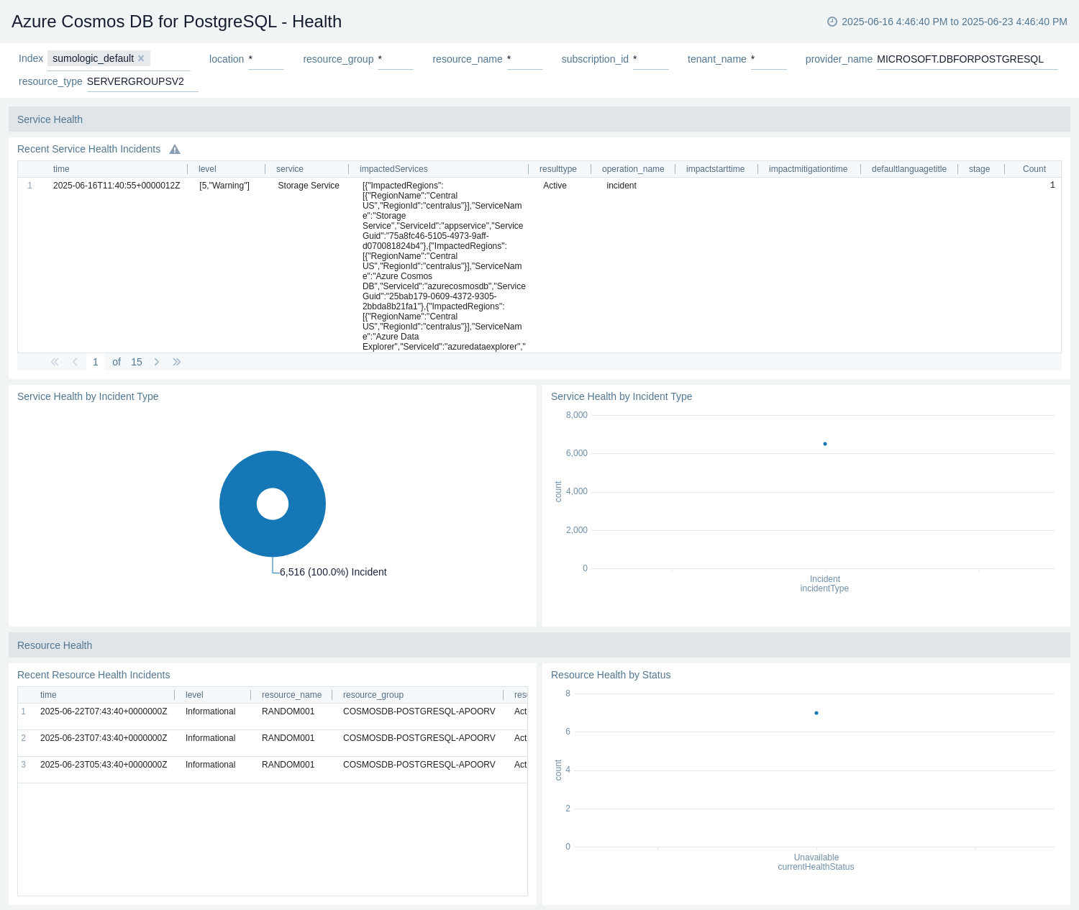Edit the location filter value
Image resolution: width=1079 pixels, height=910 pixels.
(x=266, y=59)
